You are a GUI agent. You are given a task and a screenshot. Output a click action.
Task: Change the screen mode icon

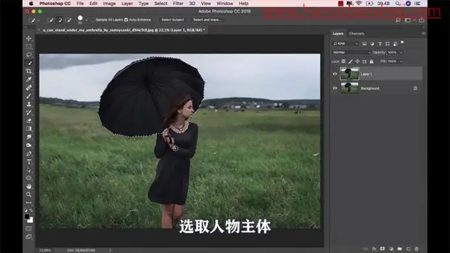pos(29,237)
